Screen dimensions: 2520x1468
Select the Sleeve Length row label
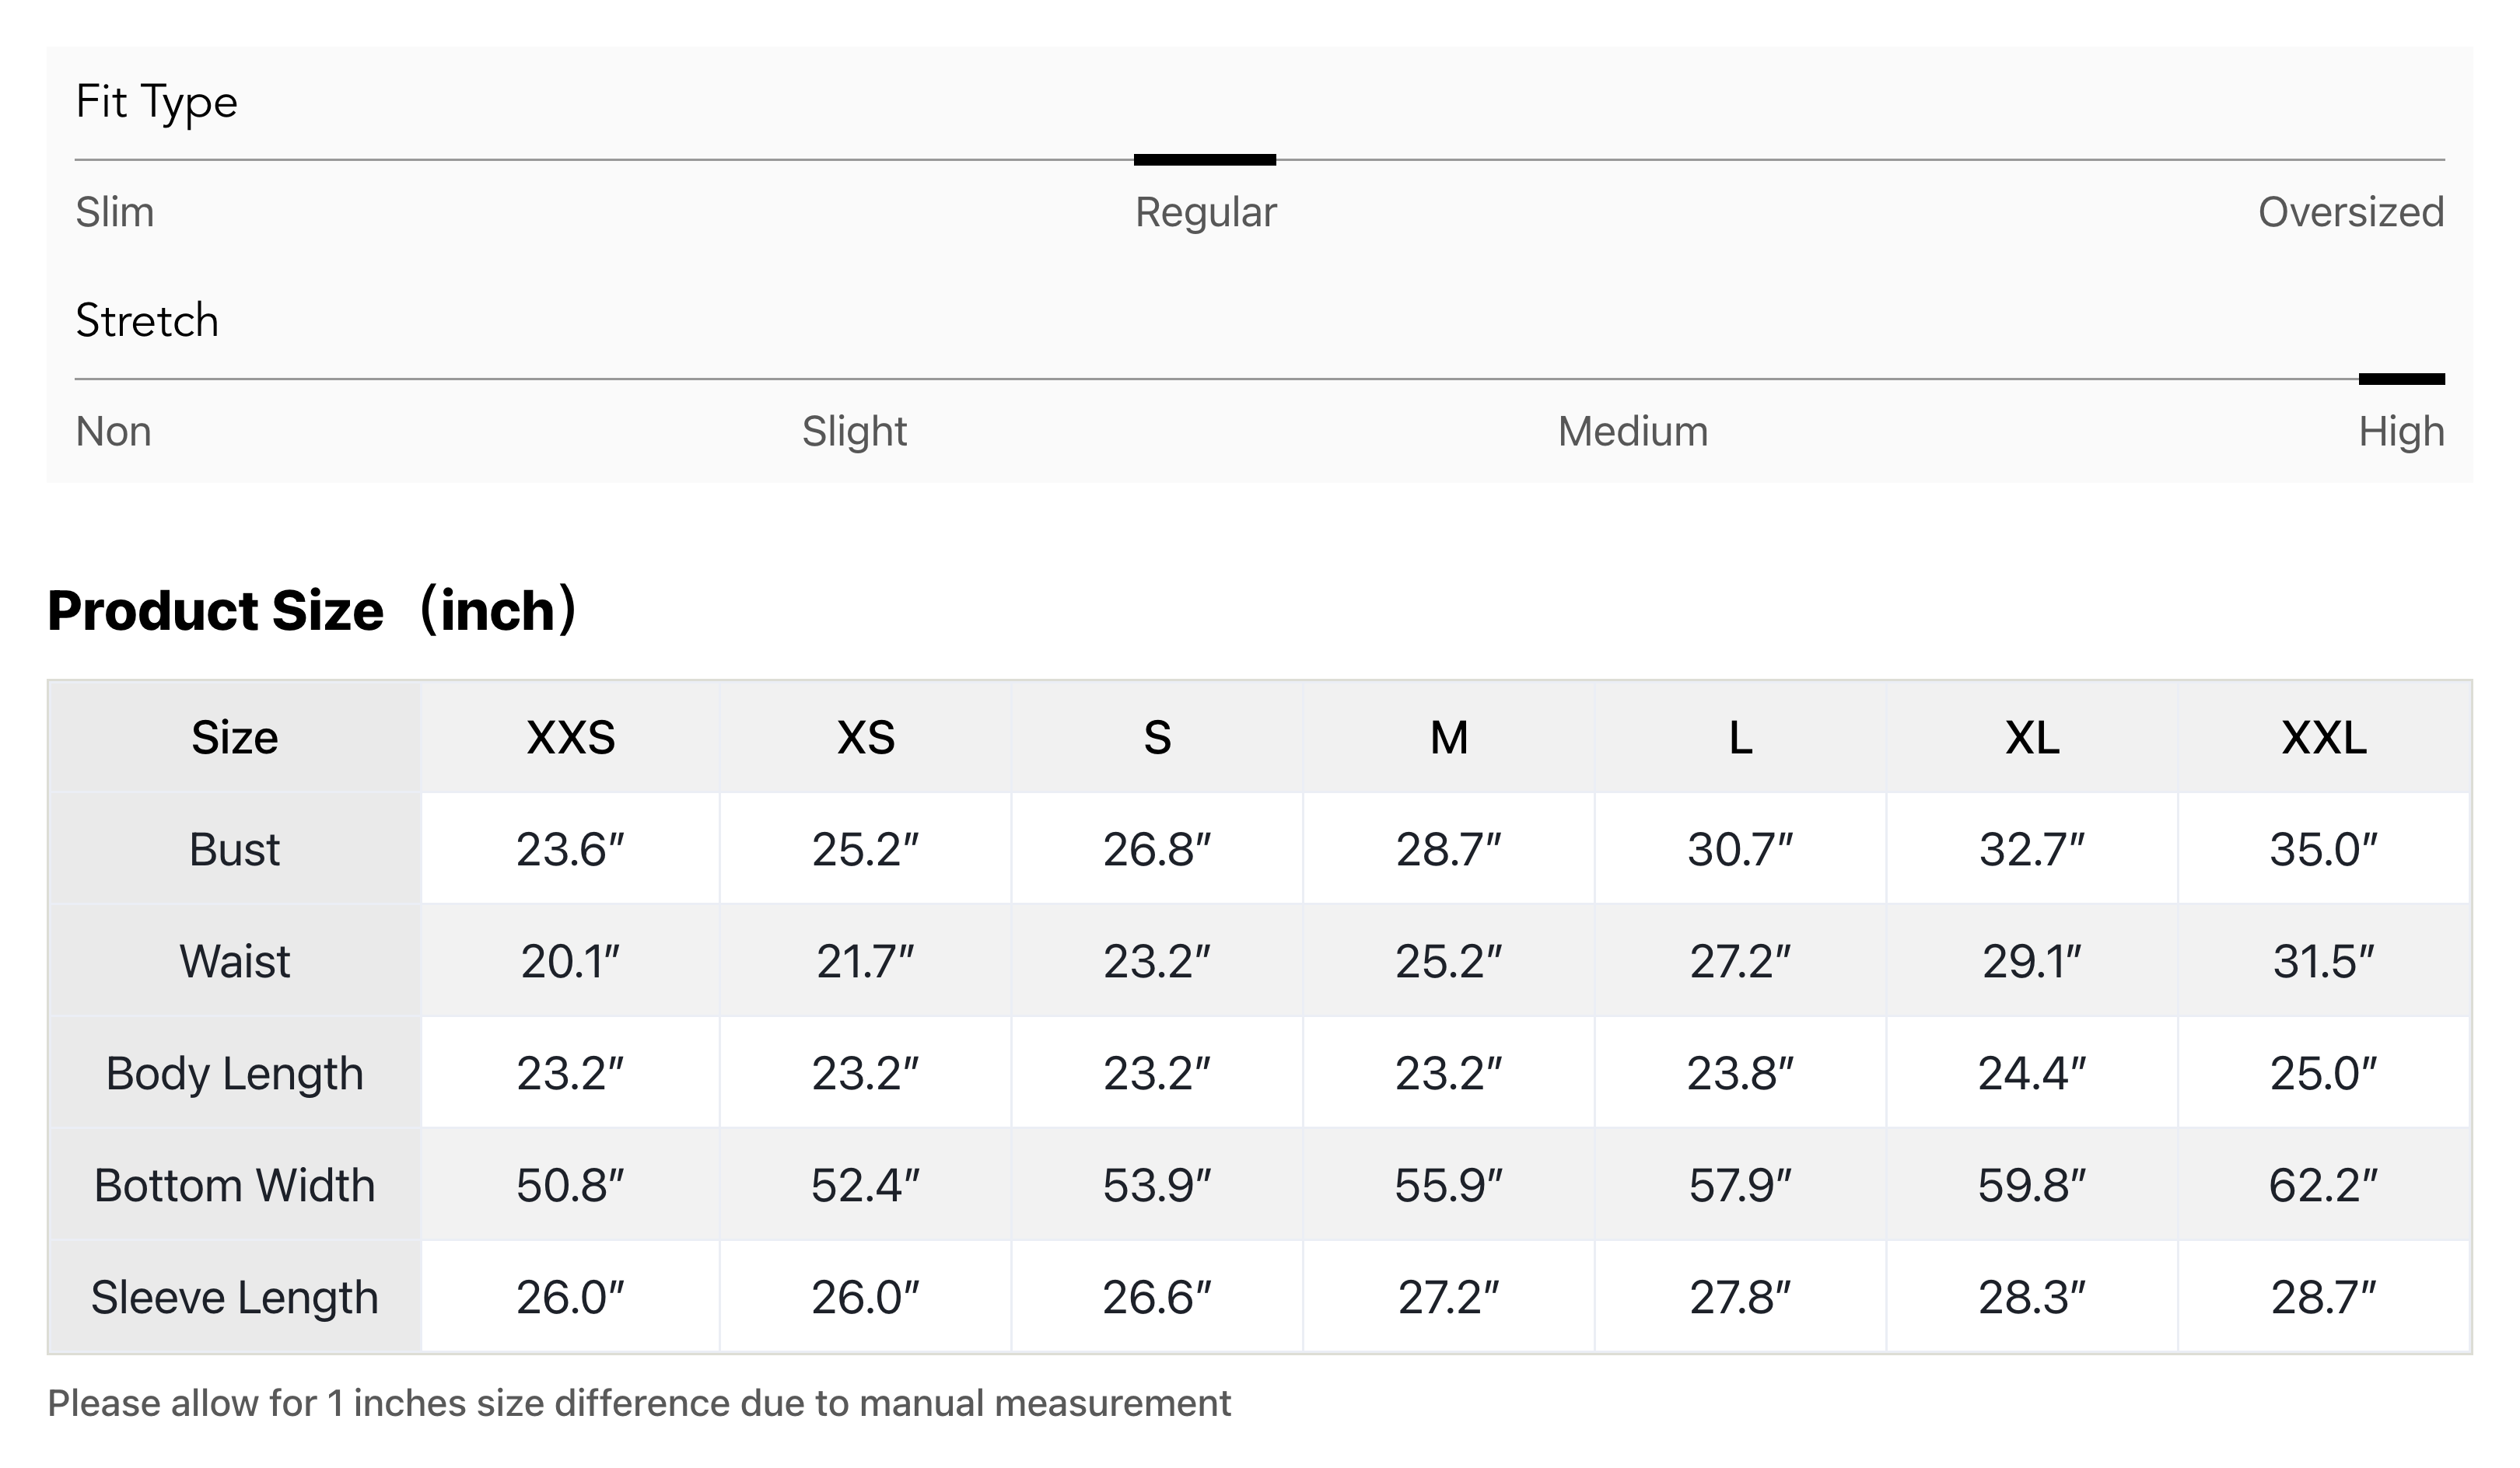click(234, 1298)
